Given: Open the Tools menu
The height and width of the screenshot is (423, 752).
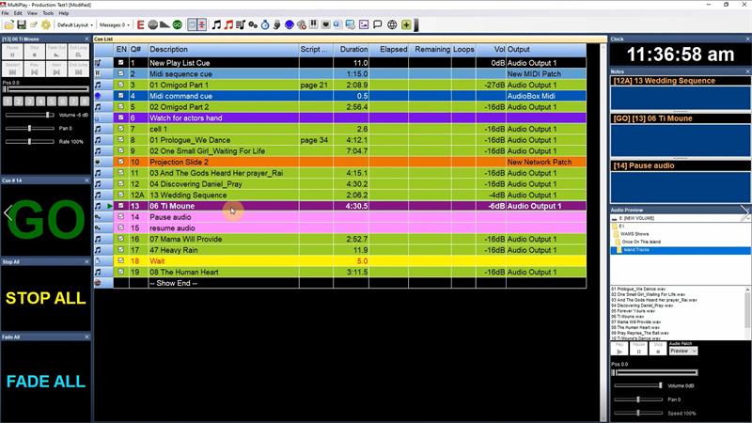Looking at the screenshot, I should [x=46, y=13].
